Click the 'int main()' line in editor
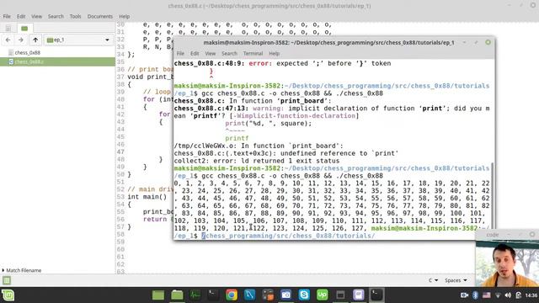 147,197
